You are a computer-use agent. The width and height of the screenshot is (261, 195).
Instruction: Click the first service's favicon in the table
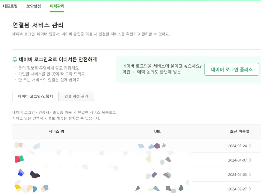(18, 146)
